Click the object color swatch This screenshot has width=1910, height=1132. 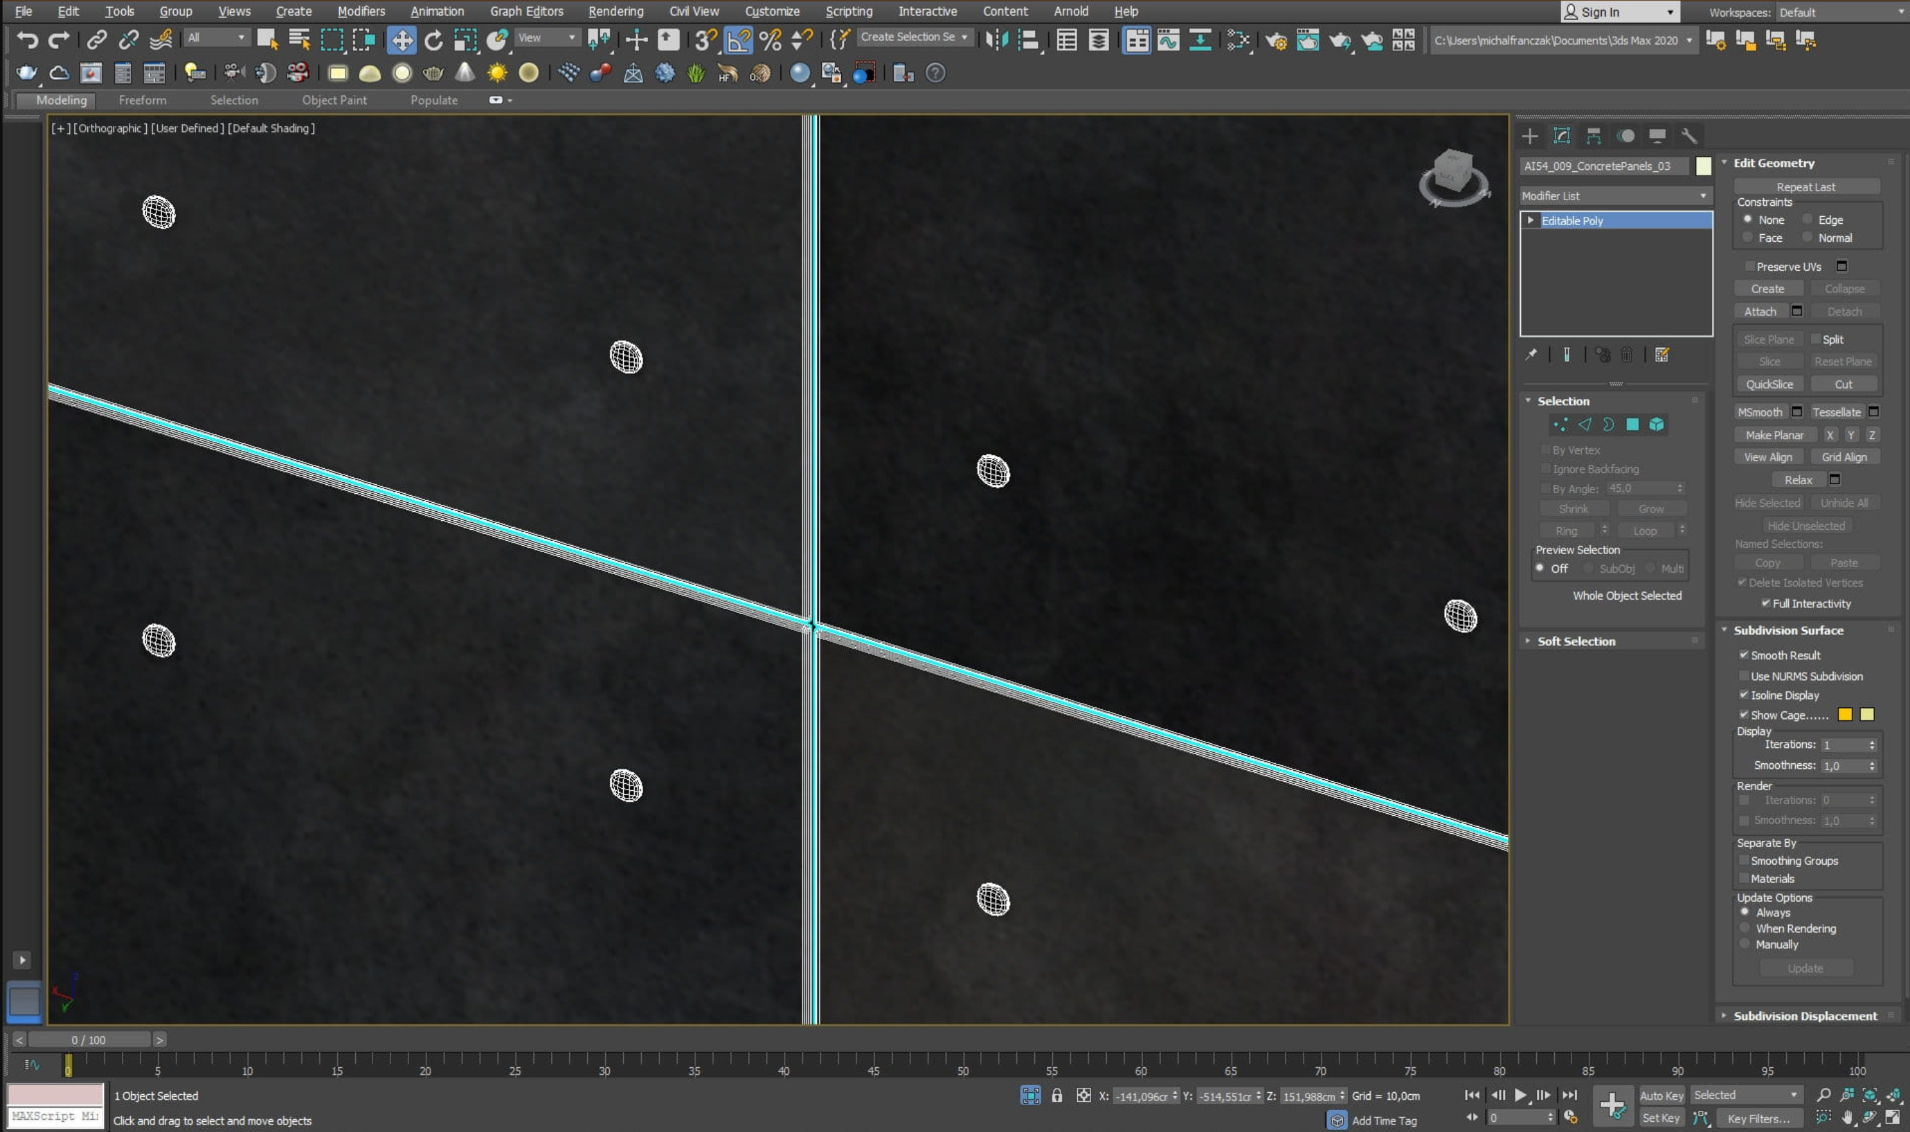click(x=1704, y=166)
